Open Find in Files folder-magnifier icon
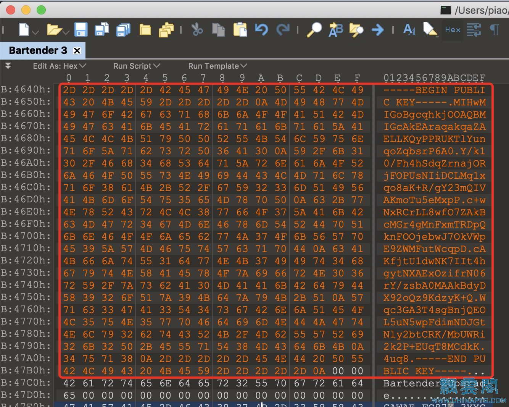Screen dimensions: 509x407 [x=356, y=30]
